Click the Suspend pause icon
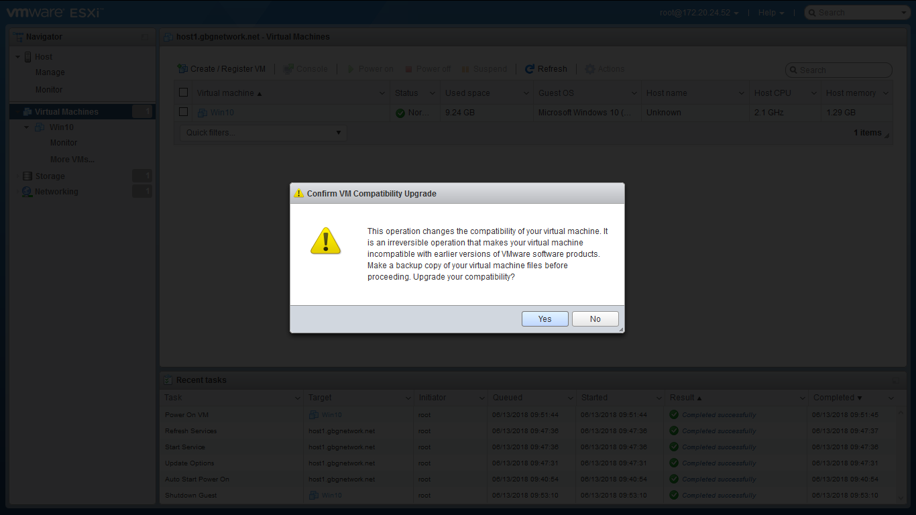 point(465,69)
